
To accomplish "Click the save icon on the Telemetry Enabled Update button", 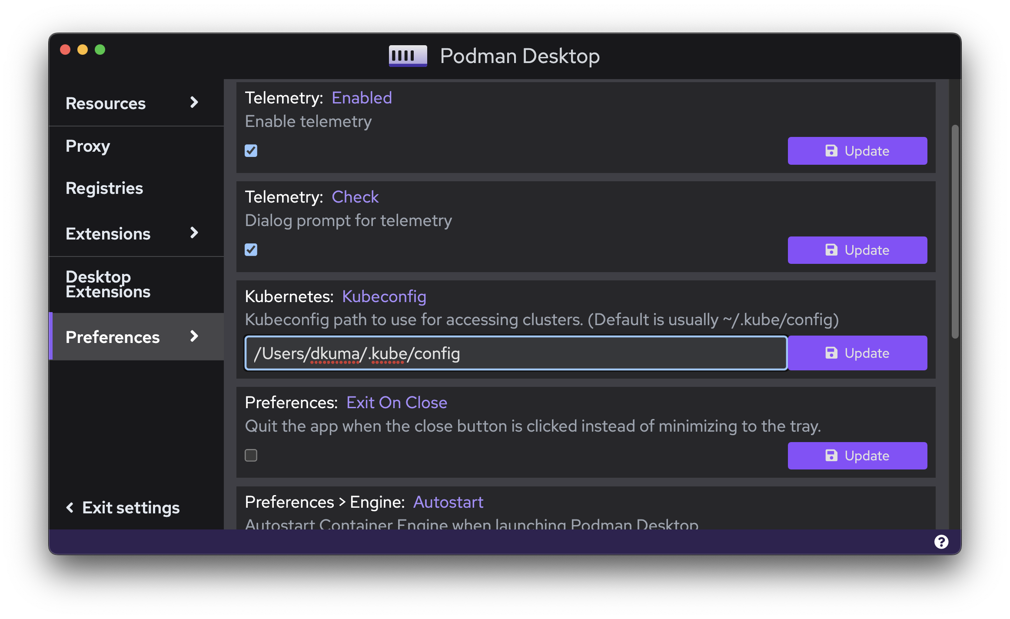I will click(x=831, y=150).
